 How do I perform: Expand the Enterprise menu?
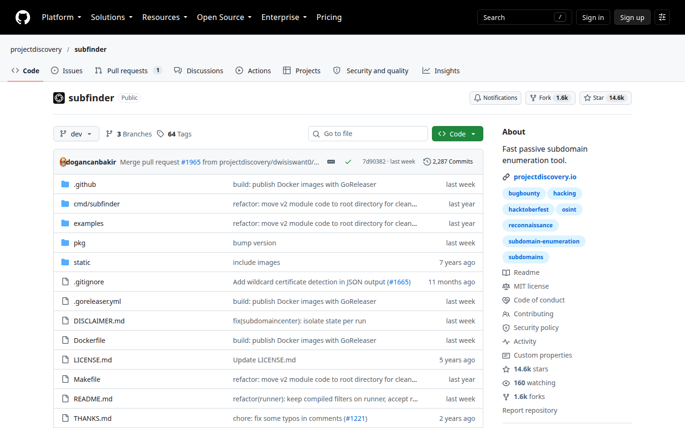284,17
